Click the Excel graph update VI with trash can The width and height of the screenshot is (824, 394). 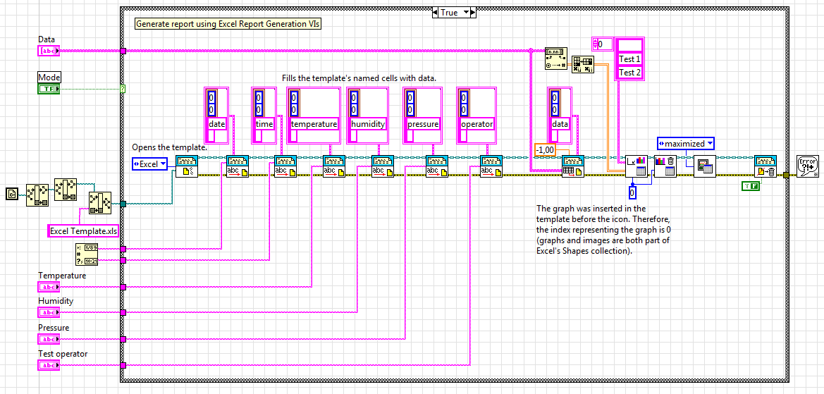click(x=665, y=166)
